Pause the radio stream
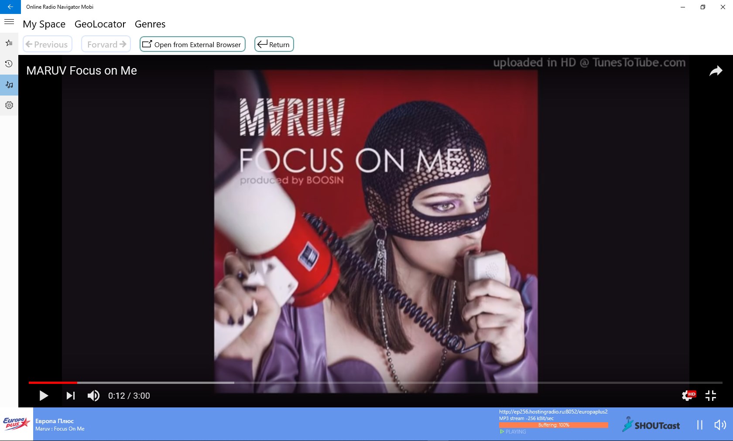 700,425
